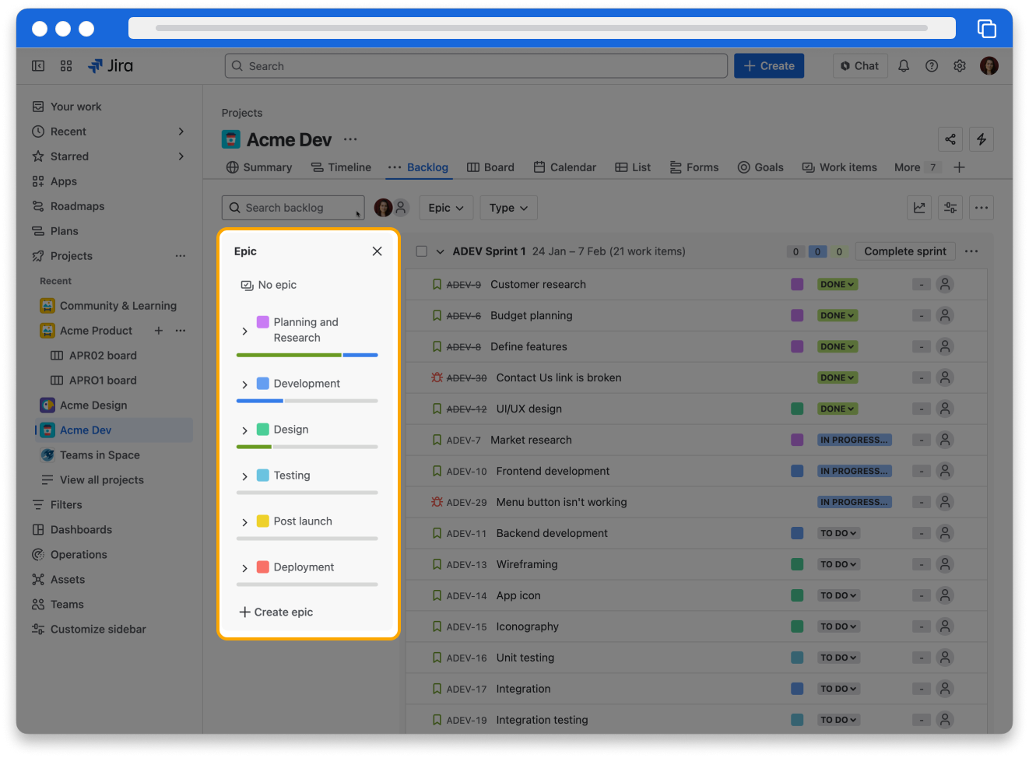This screenshot has height=758, width=1029.
Task: Open Acme Product more options in sidebar
Action: [x=181, y=331]
